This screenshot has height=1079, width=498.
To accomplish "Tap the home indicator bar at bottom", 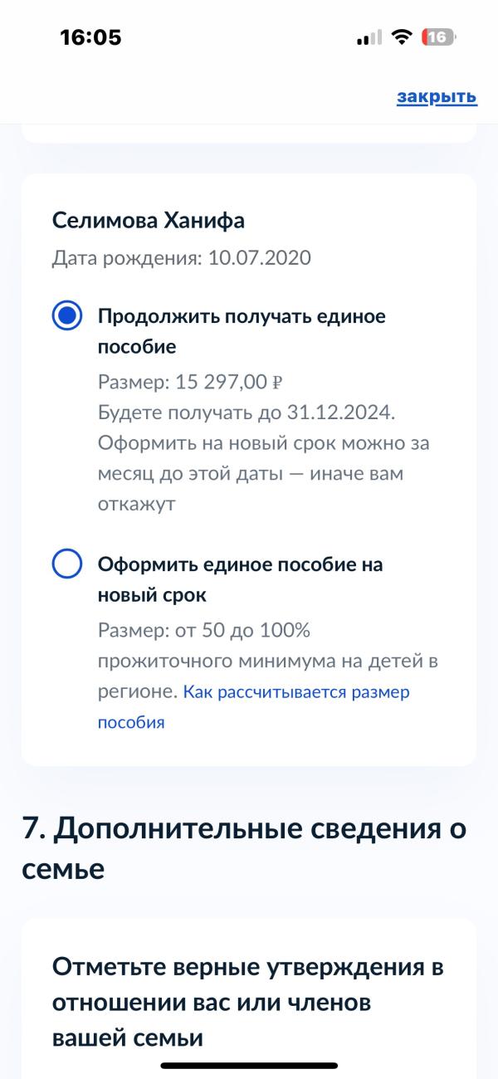I will tap(249, 1065).
